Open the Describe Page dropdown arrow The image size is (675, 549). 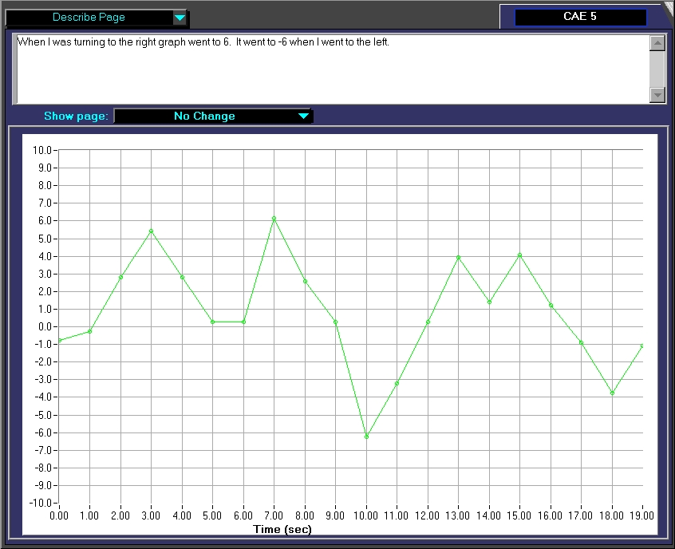point(180,18)
